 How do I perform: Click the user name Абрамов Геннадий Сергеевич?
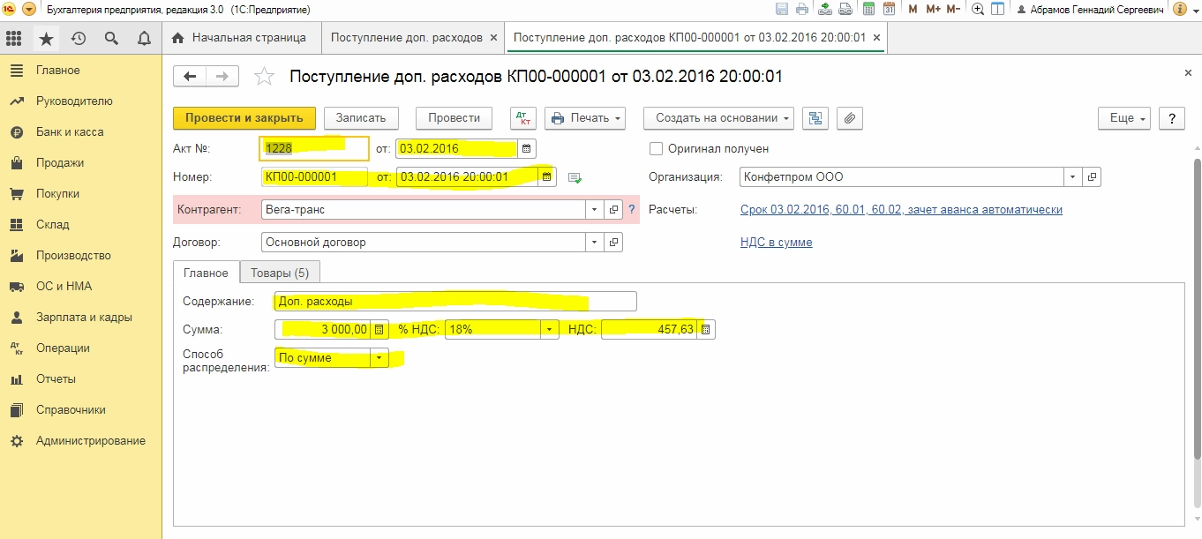[1095, 9]
